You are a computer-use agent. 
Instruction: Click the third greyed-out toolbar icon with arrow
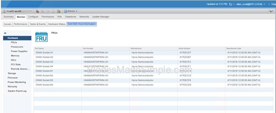[48, 11]
